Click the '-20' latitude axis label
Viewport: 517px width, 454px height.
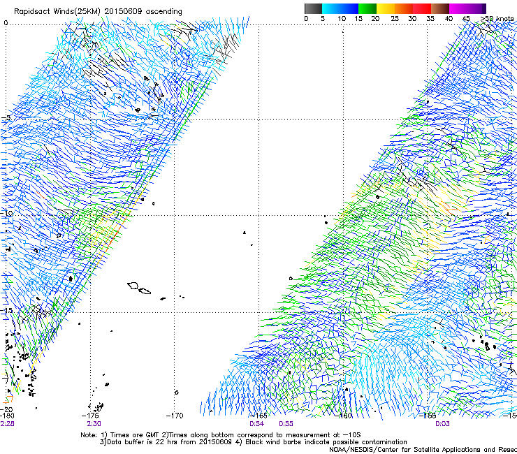[x=6, y=409]
